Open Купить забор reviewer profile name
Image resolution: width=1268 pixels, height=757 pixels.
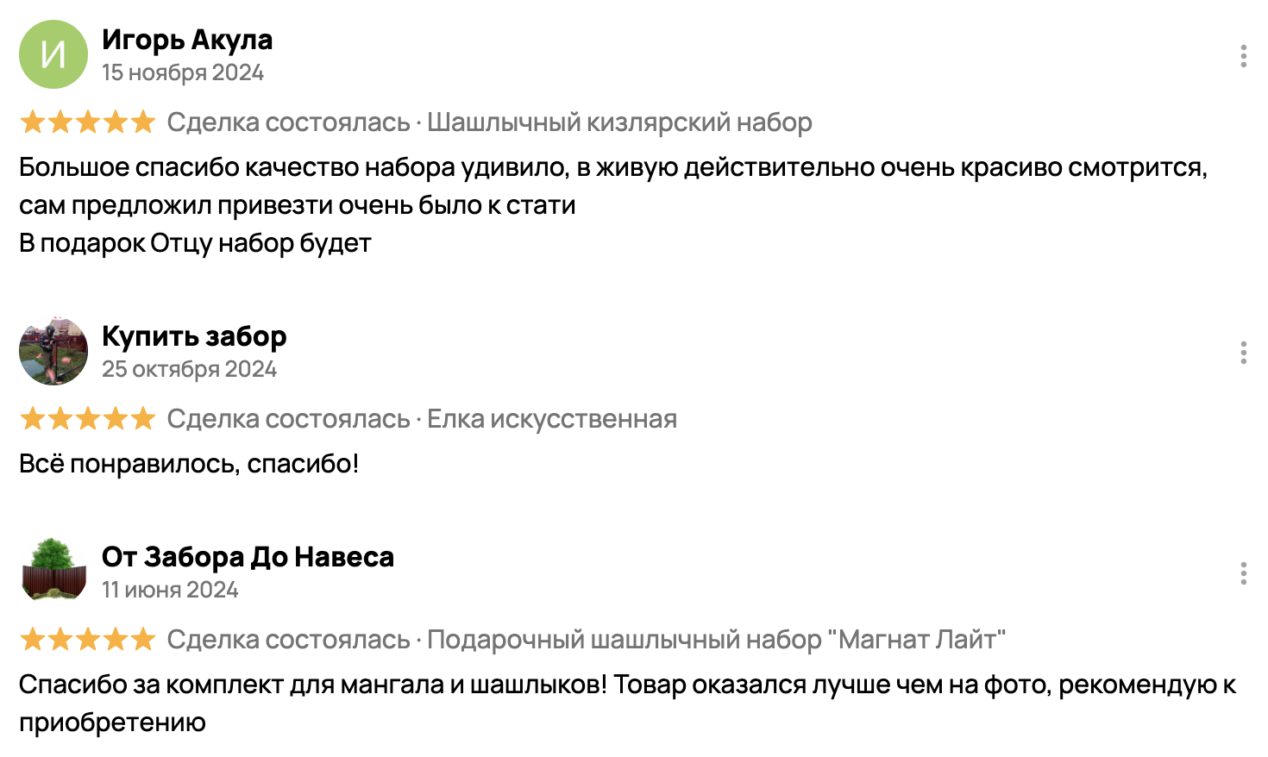pyautogui.click(x=194, y=336)
